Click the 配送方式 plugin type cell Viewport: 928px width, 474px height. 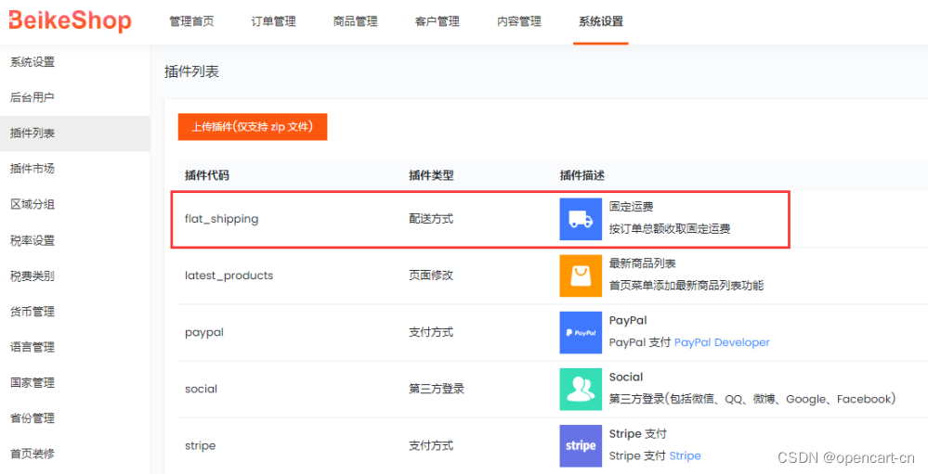(431, 219)
